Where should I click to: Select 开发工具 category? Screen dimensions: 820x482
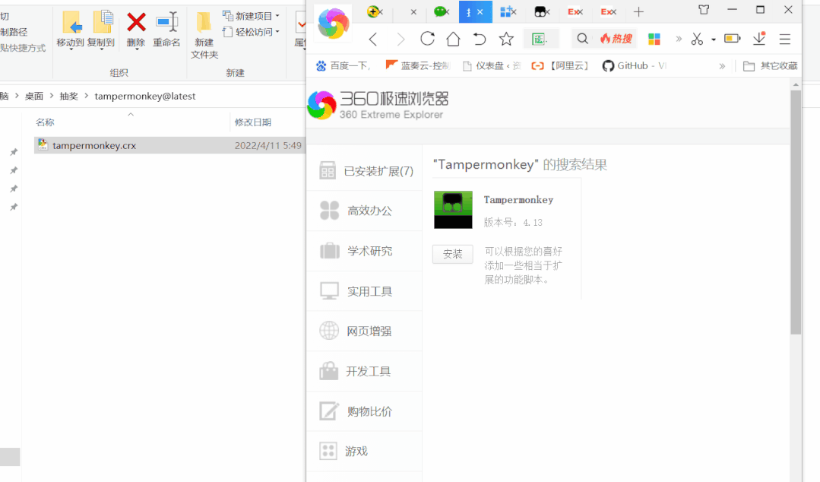click(366, 372)
